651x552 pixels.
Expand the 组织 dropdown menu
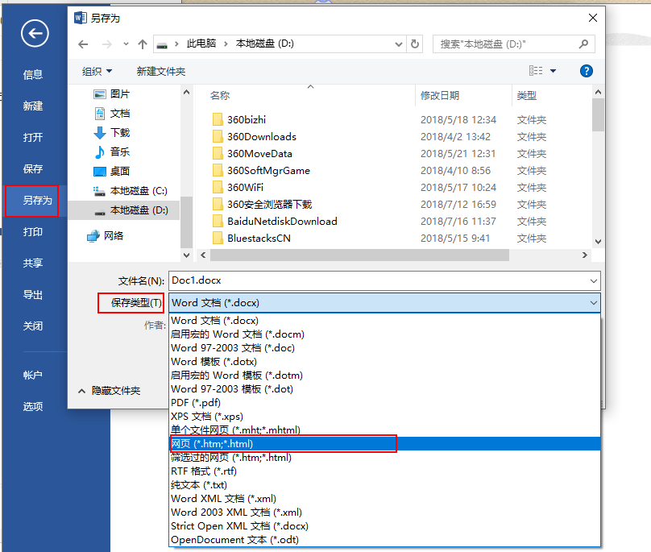pos(97,71)
